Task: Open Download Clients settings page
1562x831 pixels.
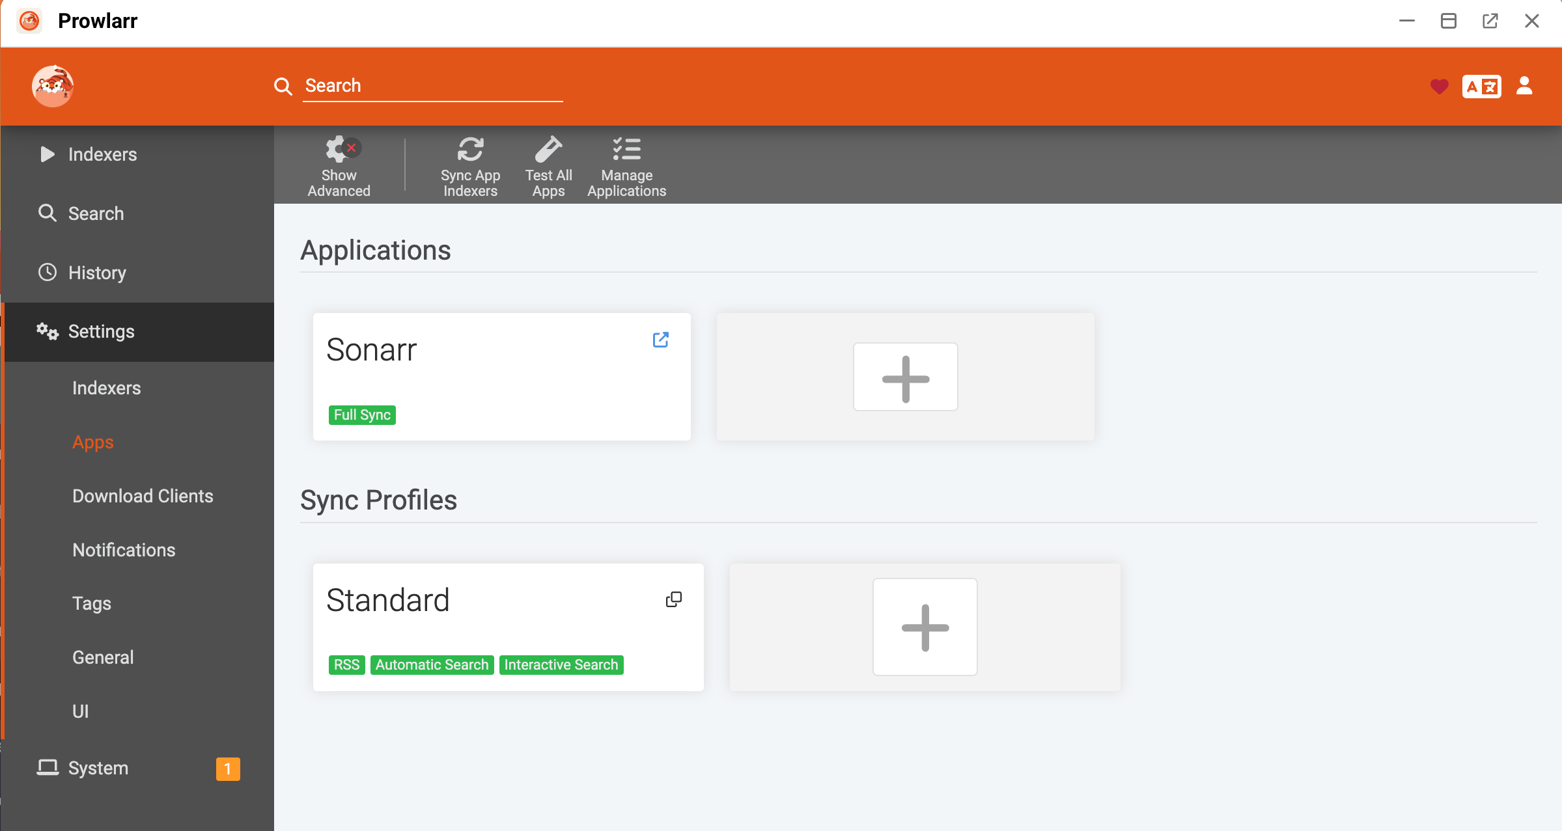Action: 143,496
